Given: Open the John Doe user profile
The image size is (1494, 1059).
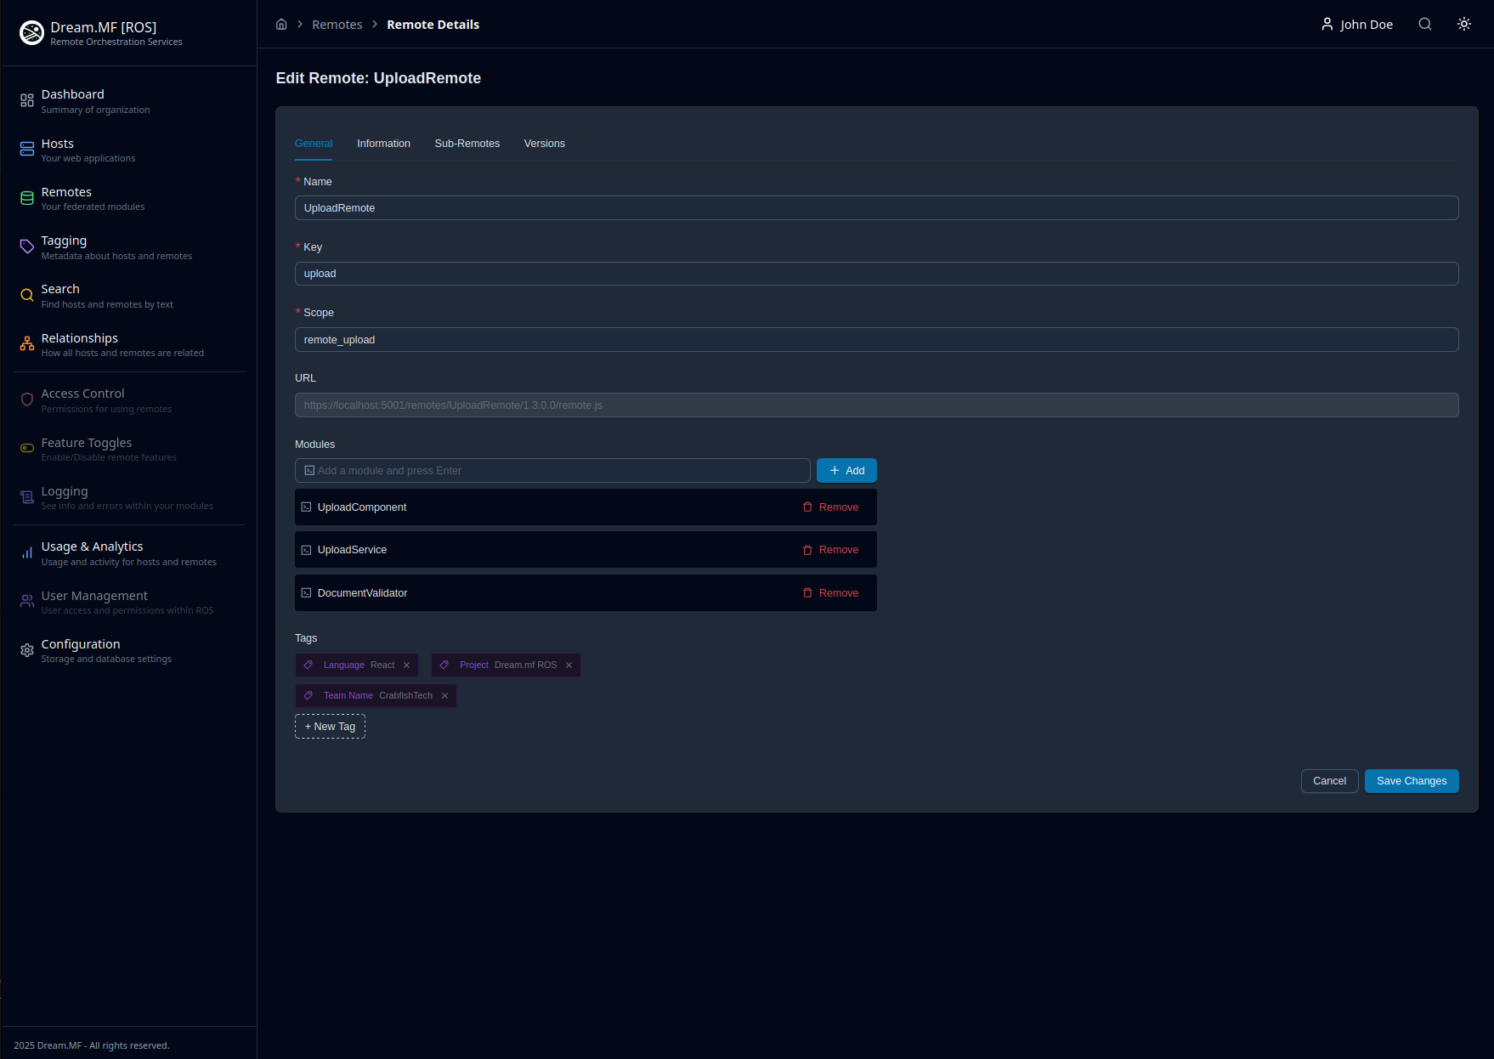Looking at the screenshot, I should (1356, 25).
